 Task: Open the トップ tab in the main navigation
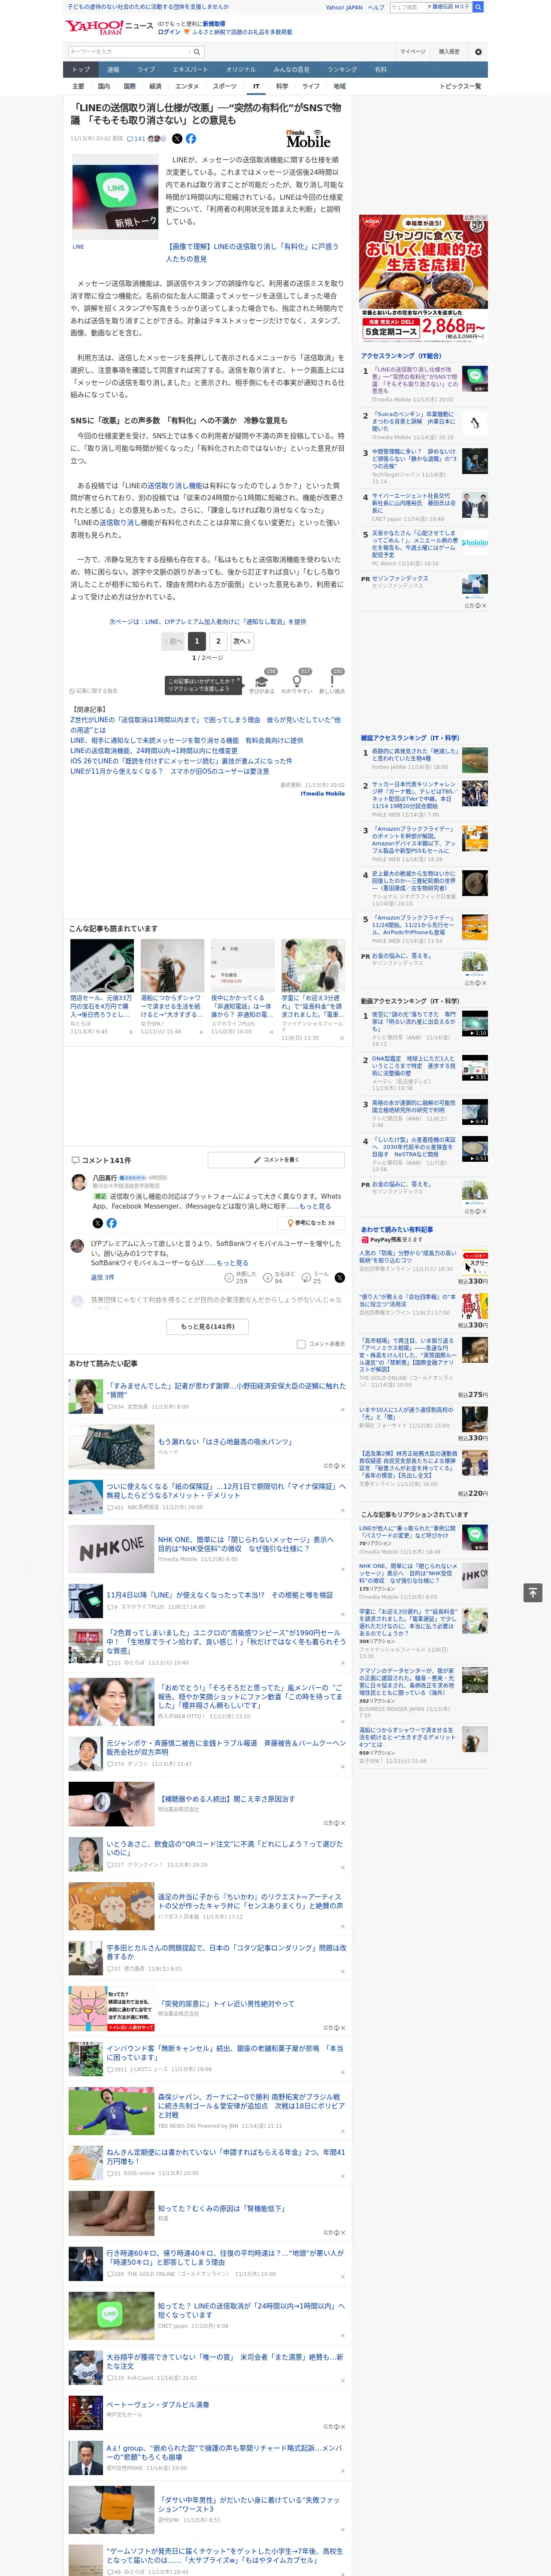[x=81, y=70]
